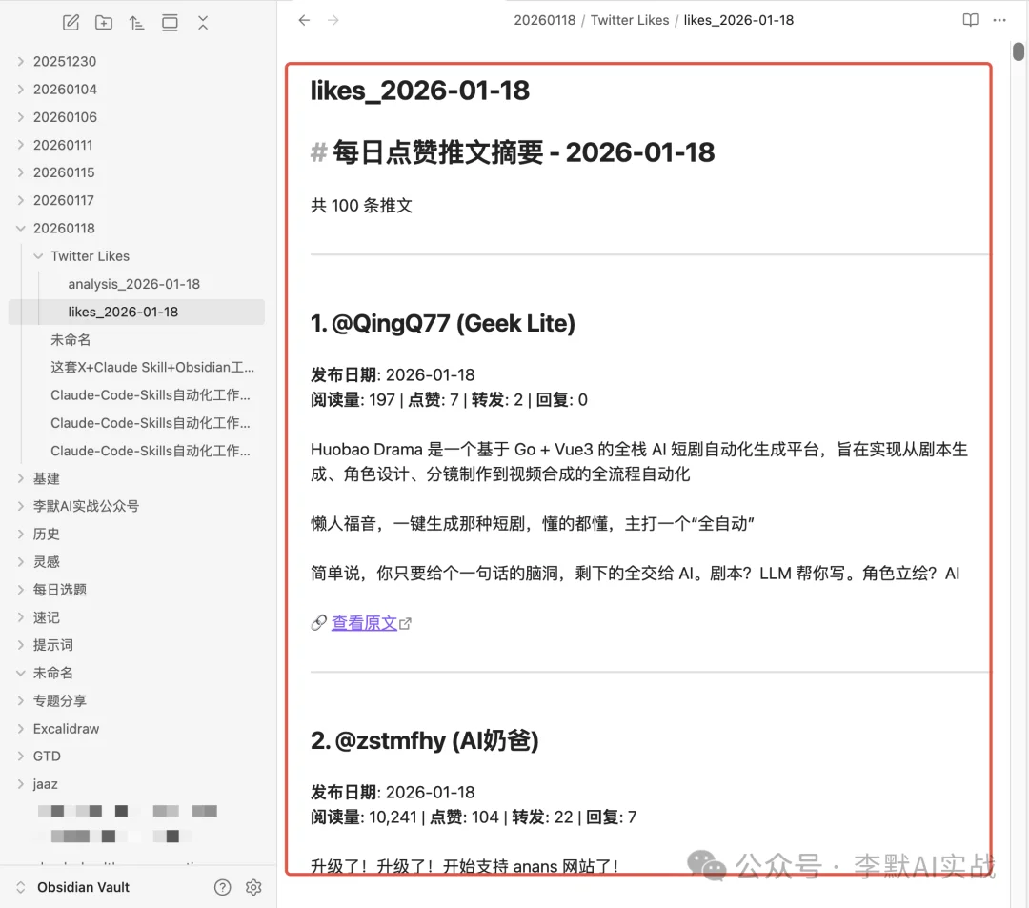Click the new note icon
The height and width of the screenshot is (908, 1029).
(x=71, y=23)
